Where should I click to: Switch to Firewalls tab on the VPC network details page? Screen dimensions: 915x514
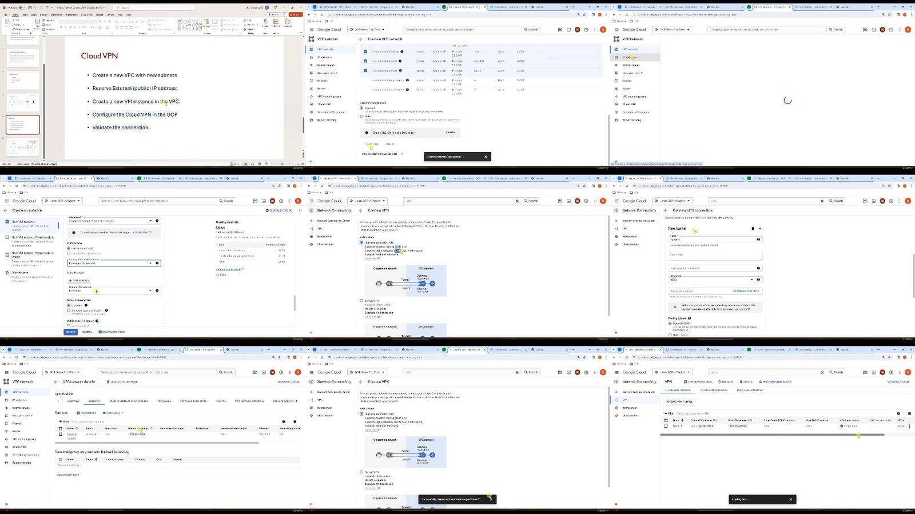164,401
